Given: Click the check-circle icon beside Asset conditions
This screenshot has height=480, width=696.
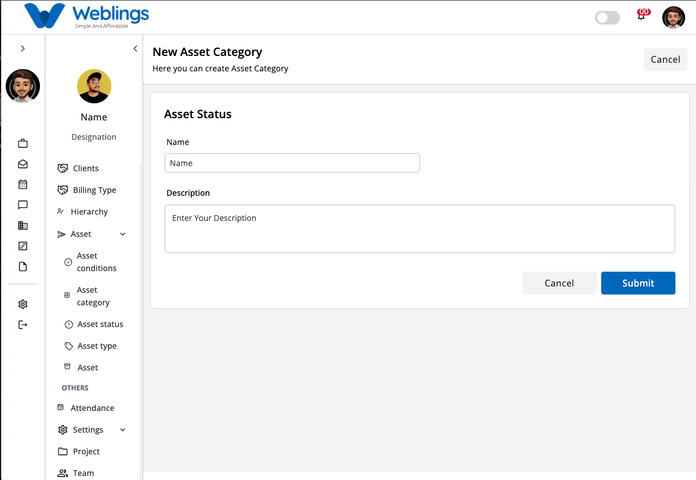Looking at the screenshot, I should [x=68, y=262].
